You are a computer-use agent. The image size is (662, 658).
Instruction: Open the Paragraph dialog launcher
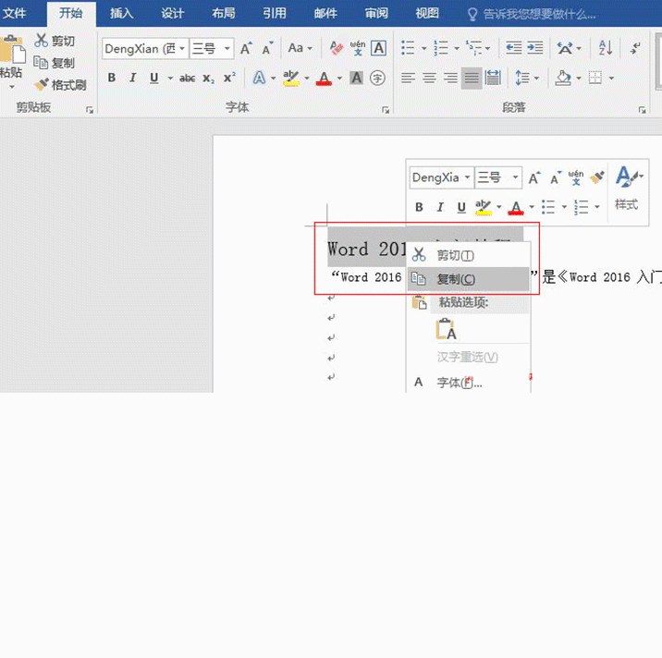(643, 110)
